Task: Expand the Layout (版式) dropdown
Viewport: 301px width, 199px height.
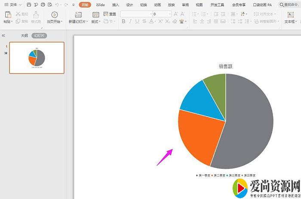Action: click(x=96, y=21)
